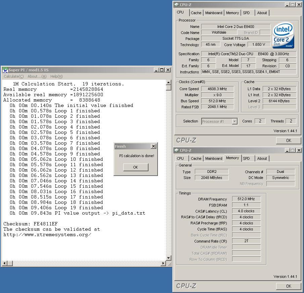The image size is (304, 293).
Task: Click the DRAM Frequency value 512.0 MHz
Action: (246, 199)
